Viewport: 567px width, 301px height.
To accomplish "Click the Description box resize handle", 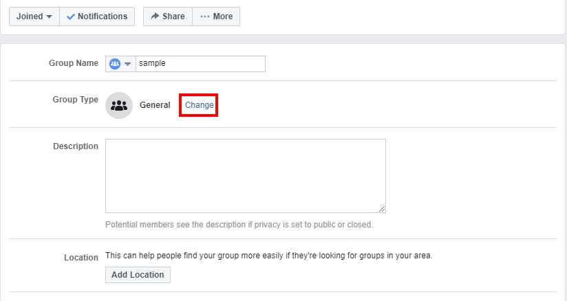I will [382, 209].
